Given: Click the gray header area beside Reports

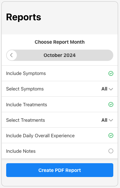Looking at the screenshot, I should click(79, 17).
